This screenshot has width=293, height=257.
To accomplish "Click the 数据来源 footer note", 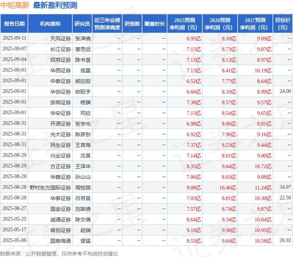I will [x=59, y=254].
